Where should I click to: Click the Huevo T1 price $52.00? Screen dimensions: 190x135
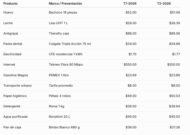click(131, 12)
